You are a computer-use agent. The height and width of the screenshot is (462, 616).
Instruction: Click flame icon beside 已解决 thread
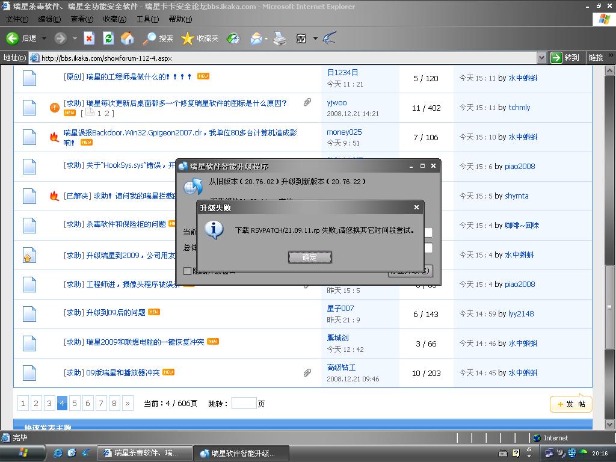click(54, 196)
